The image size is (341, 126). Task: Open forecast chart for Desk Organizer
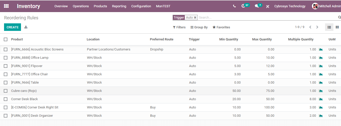click(x=321, y=116)
